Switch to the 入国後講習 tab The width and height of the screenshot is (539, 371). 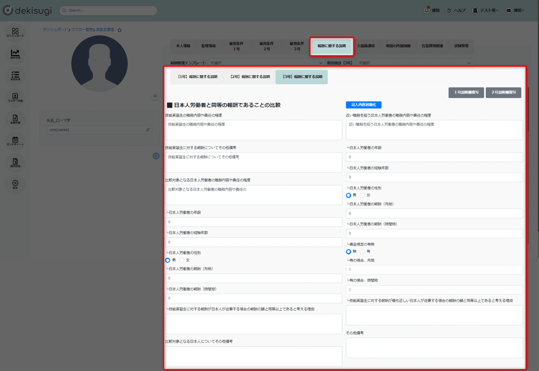click(x=366, y=46)
